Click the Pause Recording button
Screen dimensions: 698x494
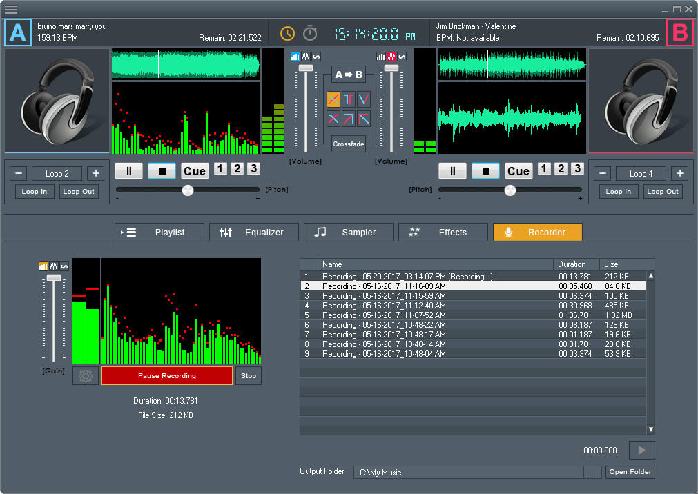(x=166, y=375)
